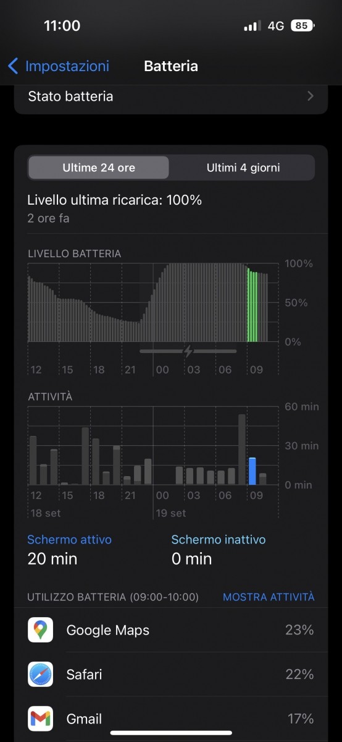The height and width of the screenshot is (742, 342).
Task: Switch to Ultimi 4 giorni segment
Action: (x=243, y=168)
